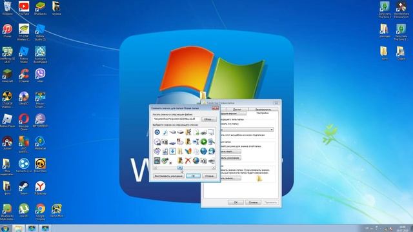Click Восстановить умолчания in Change Icon dialog

click(x=168, y=176)
